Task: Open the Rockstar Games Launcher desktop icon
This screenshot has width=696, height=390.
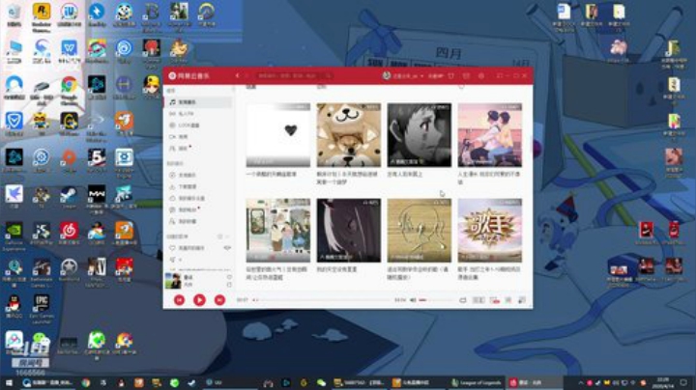Action: (42, 16)
